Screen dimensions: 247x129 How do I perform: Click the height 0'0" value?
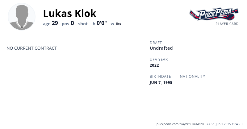pyautogui.click(x=102, y=23)
